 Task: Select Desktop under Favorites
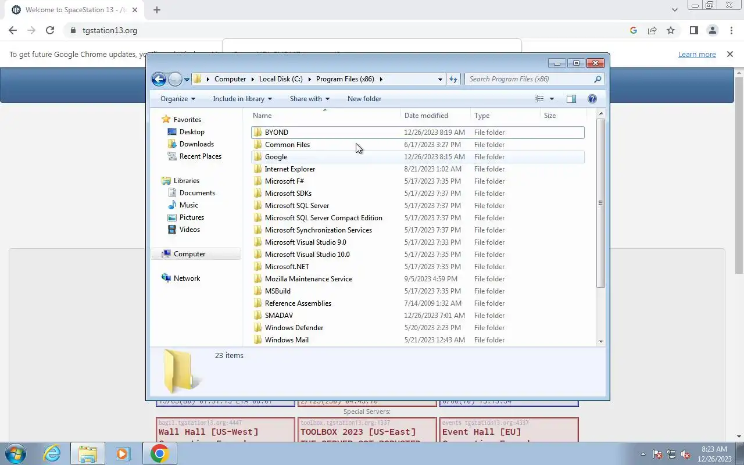pos(192,132)
